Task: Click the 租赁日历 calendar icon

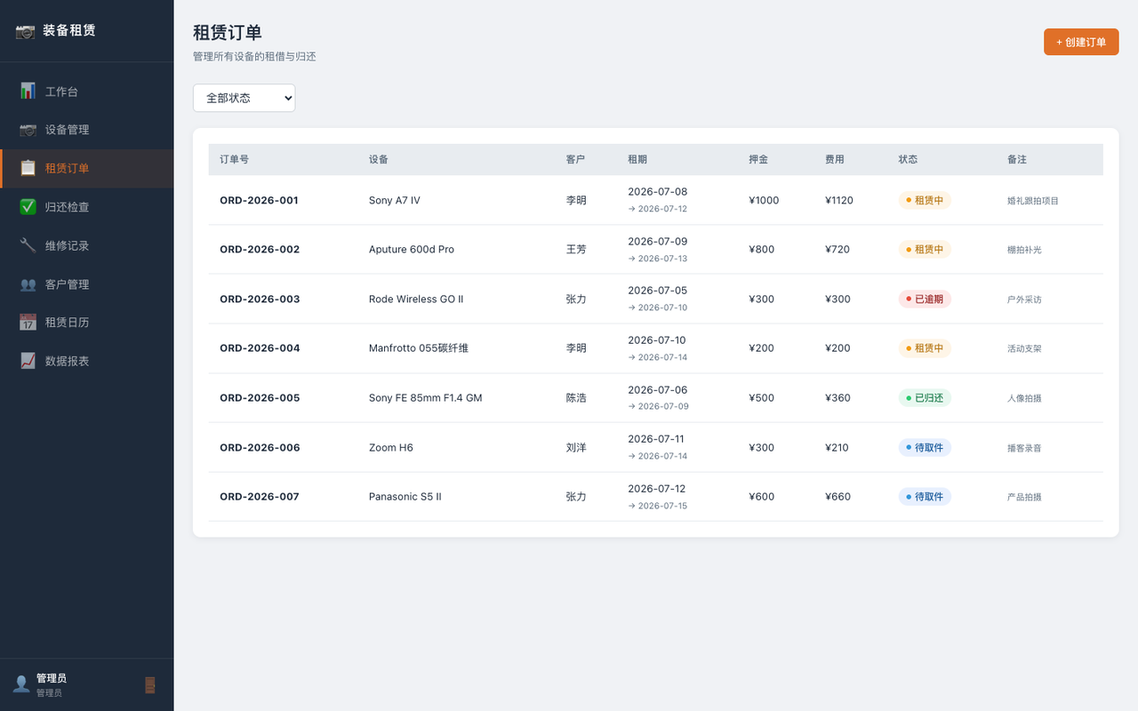Action: pyautogui.click(x=28, y=323)
